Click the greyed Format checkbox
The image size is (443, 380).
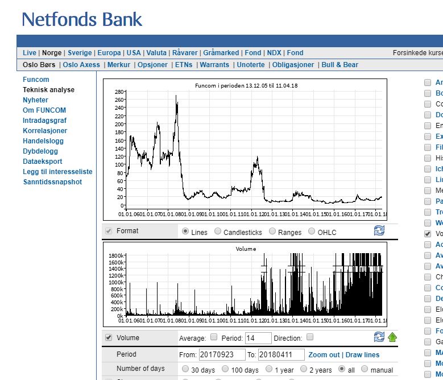[x=109, y=231]
